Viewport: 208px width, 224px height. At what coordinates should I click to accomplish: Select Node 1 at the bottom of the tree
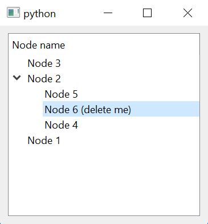(44, 141)
